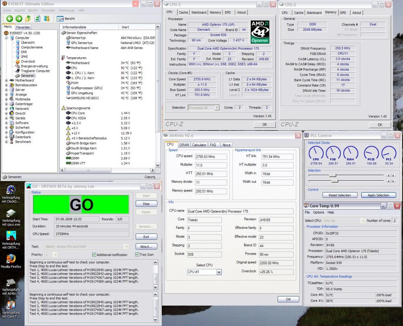Viewport: 403px width, 326px height.
Task: Click the PCI clock dial in PLL Control
Action: click(x=389, y=153)
